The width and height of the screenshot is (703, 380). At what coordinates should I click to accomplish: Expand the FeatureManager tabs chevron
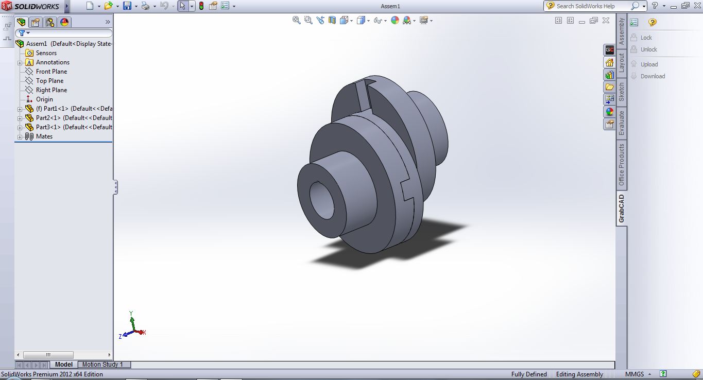(108, 22)
